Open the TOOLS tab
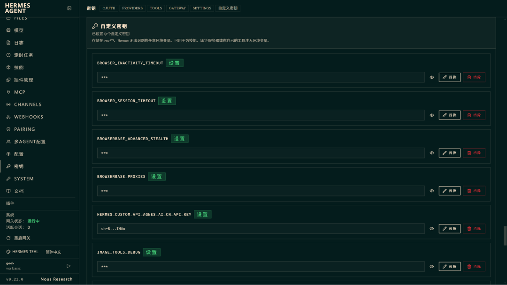This screenshot has width=507, height=285. pos(156,8)
